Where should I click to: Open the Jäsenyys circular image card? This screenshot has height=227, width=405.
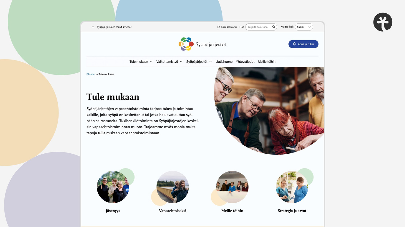click(x=113, y=187)
